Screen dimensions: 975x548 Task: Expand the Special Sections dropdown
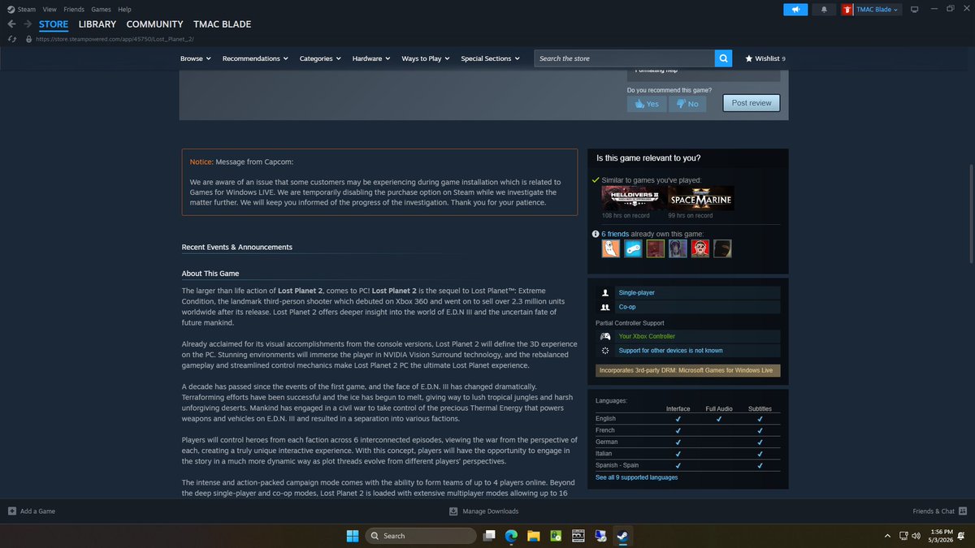pos(490,58)
